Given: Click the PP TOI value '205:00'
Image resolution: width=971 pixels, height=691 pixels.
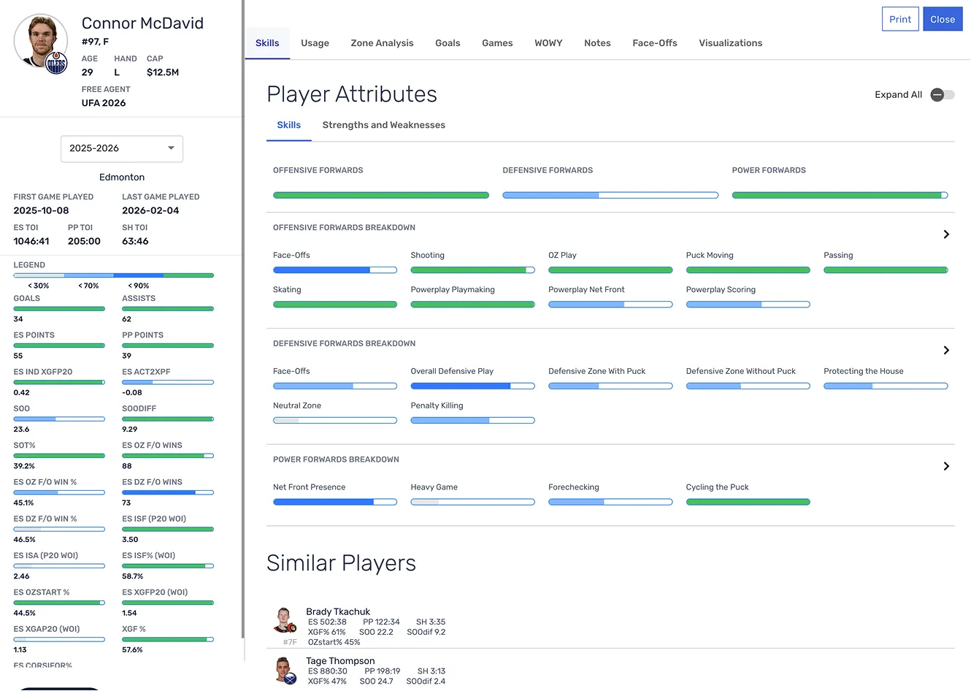Looking at the screenshot, I should [84, 241].
